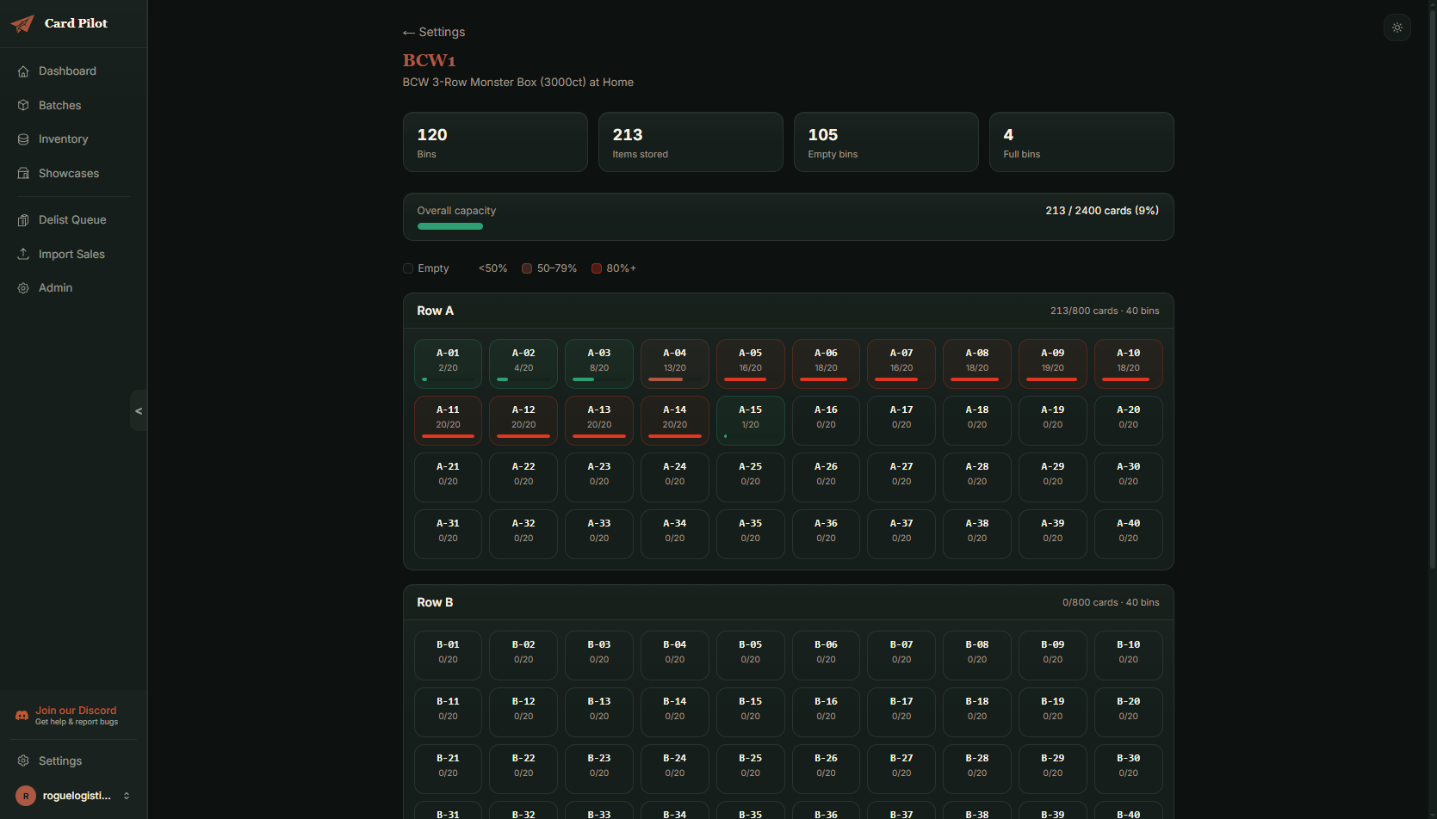The image size is (1437, 819).
Task: Collapse the sidebar with the arrow handle
Action: click(139, 411)
